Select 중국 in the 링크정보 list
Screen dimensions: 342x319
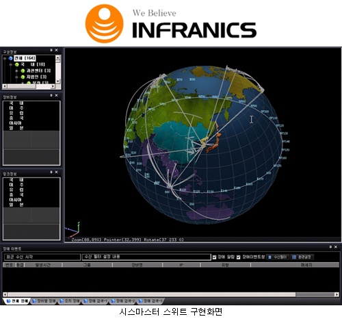16,195
